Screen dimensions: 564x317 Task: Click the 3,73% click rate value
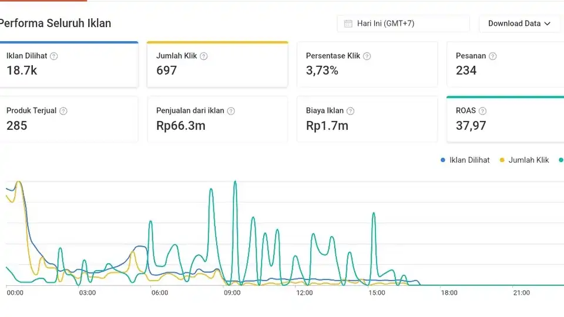pyautogui.click(x=322, y=70)
